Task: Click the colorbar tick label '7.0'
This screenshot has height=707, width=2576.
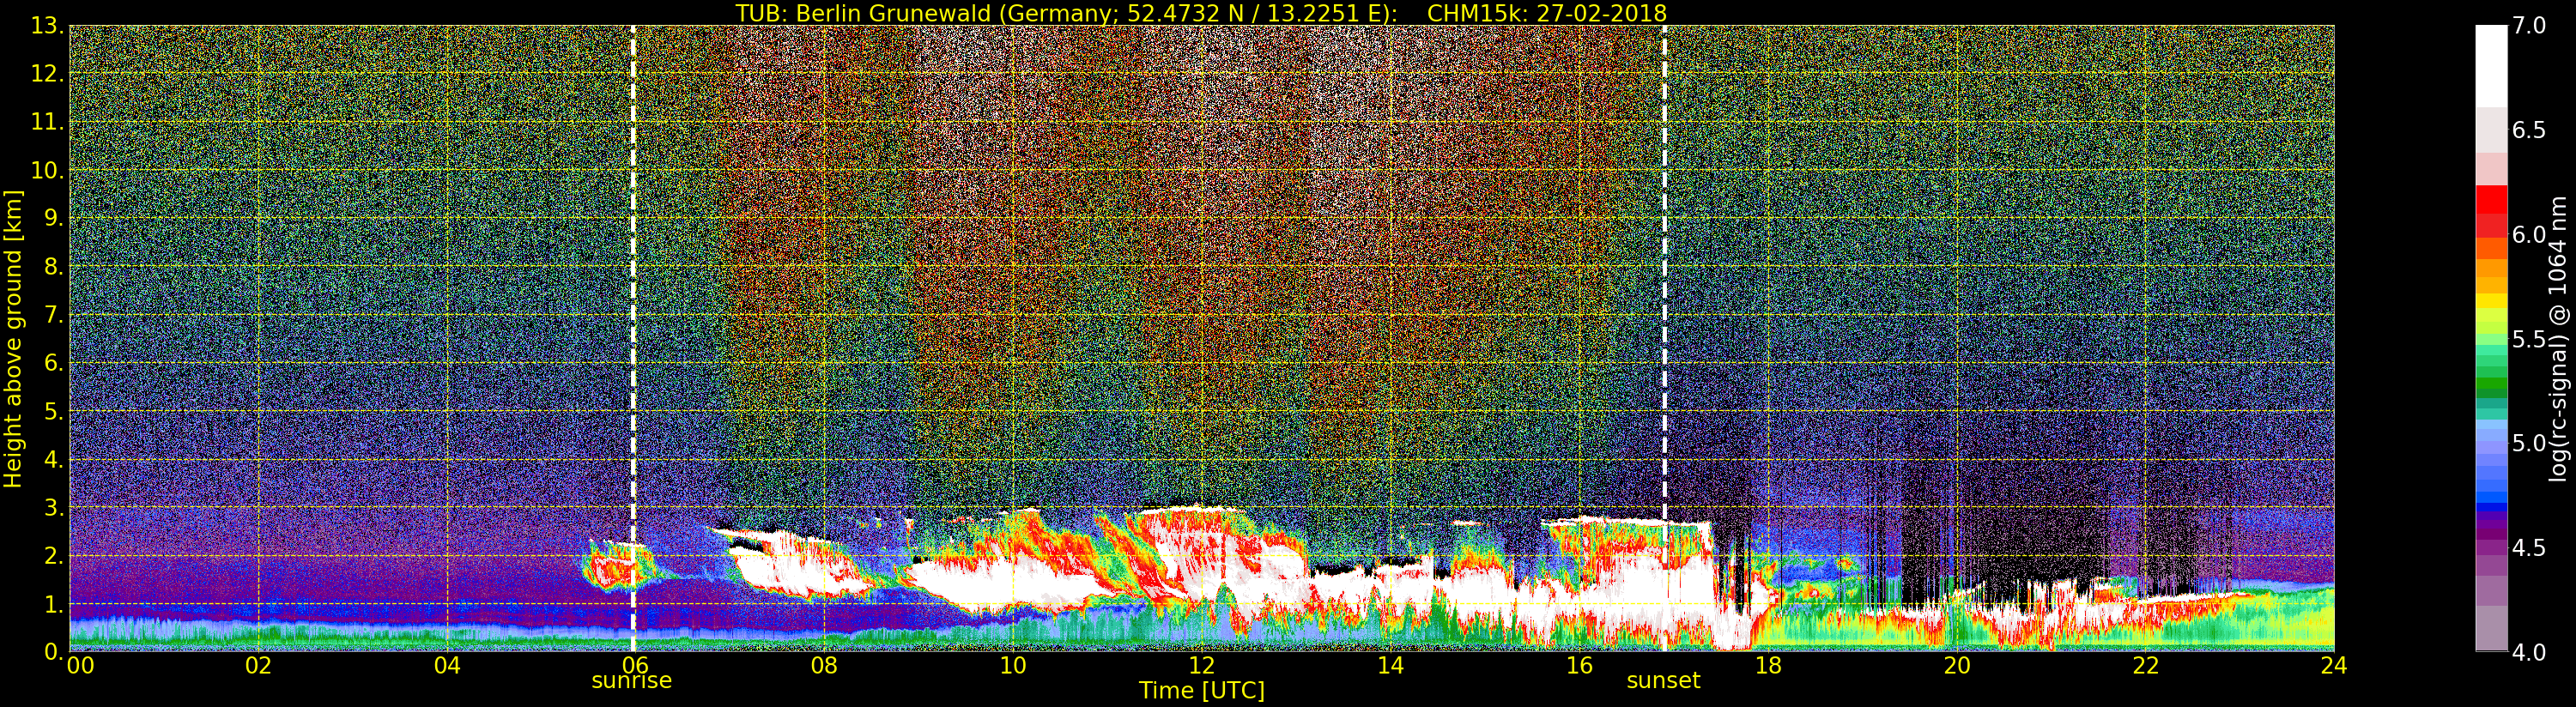Action: click(2529, 26)
